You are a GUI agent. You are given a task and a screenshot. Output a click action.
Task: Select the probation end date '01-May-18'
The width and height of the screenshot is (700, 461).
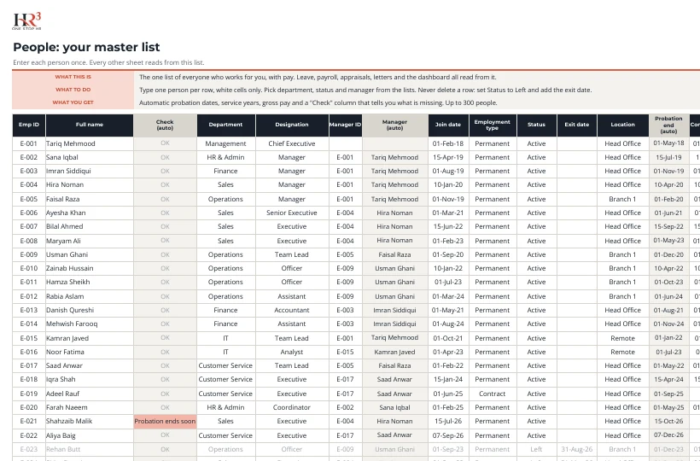pyautogui.click(x=668, y=143)
